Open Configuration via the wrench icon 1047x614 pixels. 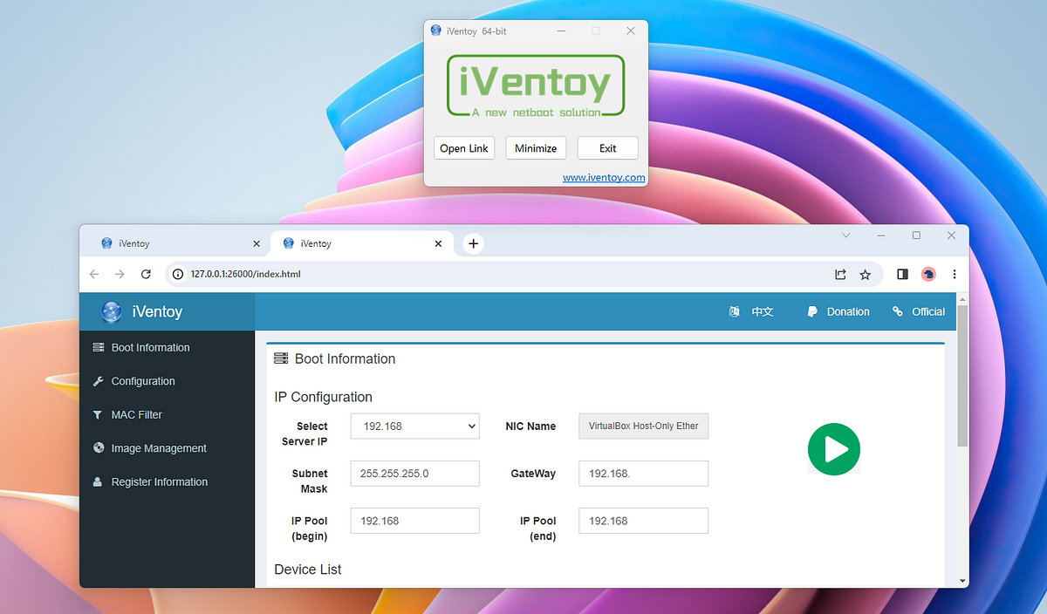[98, 381]
